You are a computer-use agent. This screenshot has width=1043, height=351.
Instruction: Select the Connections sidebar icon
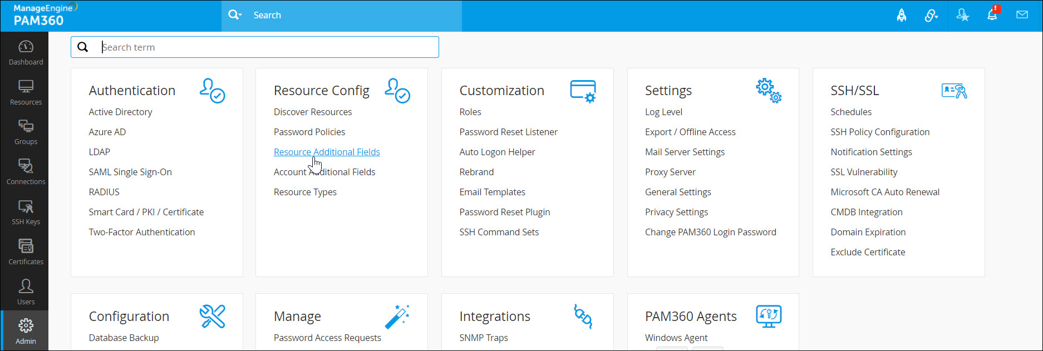tap(26, 172)
